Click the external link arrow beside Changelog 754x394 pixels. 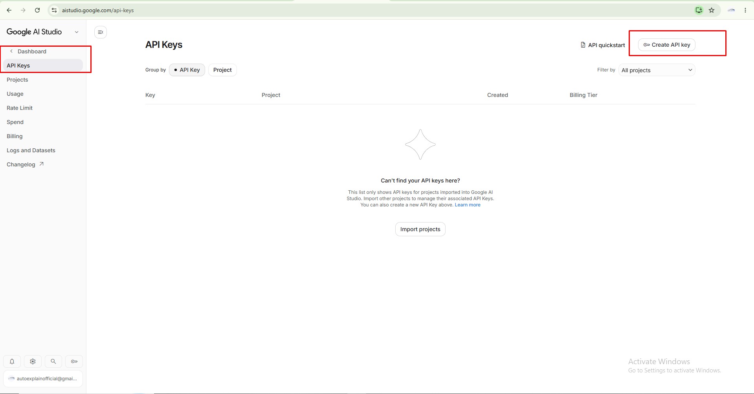(x=41, y=164)
